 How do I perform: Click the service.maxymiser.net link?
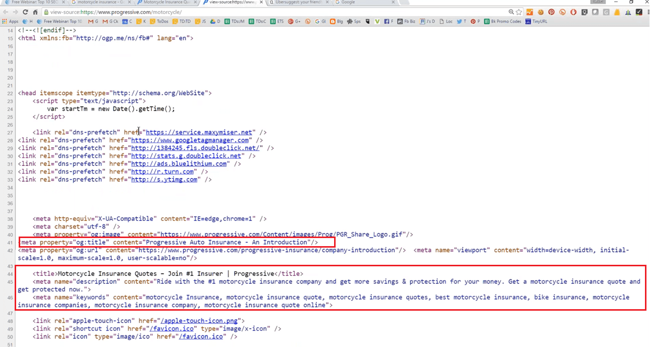[x=200, y=133]
